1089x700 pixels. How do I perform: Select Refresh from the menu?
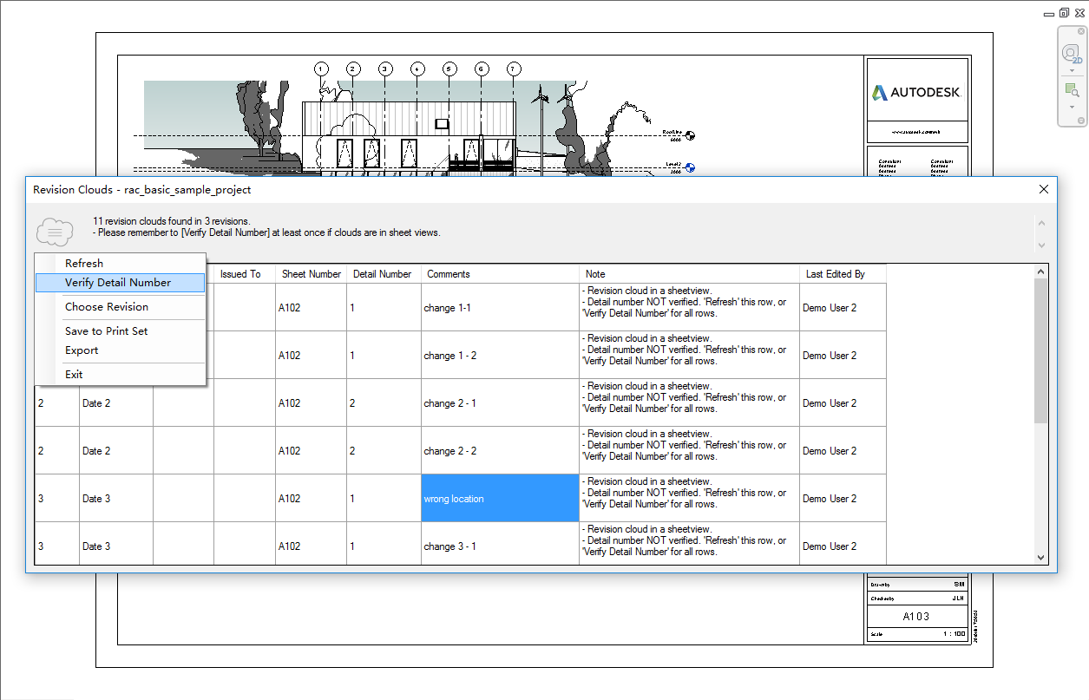click(84, 263)
